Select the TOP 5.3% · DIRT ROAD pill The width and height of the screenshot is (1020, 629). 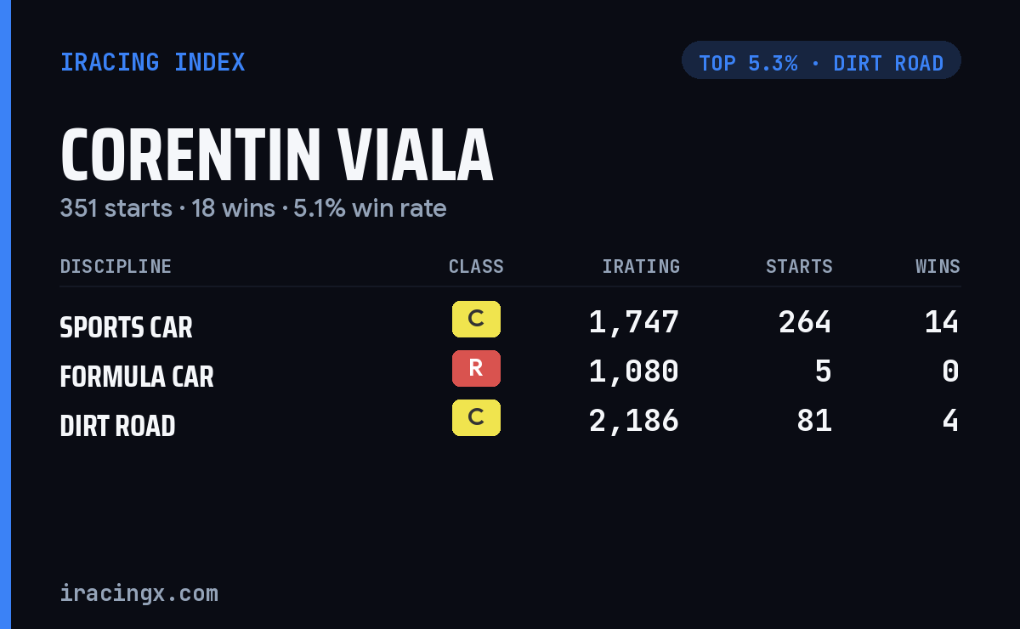821,60
